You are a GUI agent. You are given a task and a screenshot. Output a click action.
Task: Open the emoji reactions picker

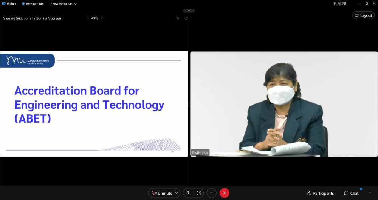point(199,193)
